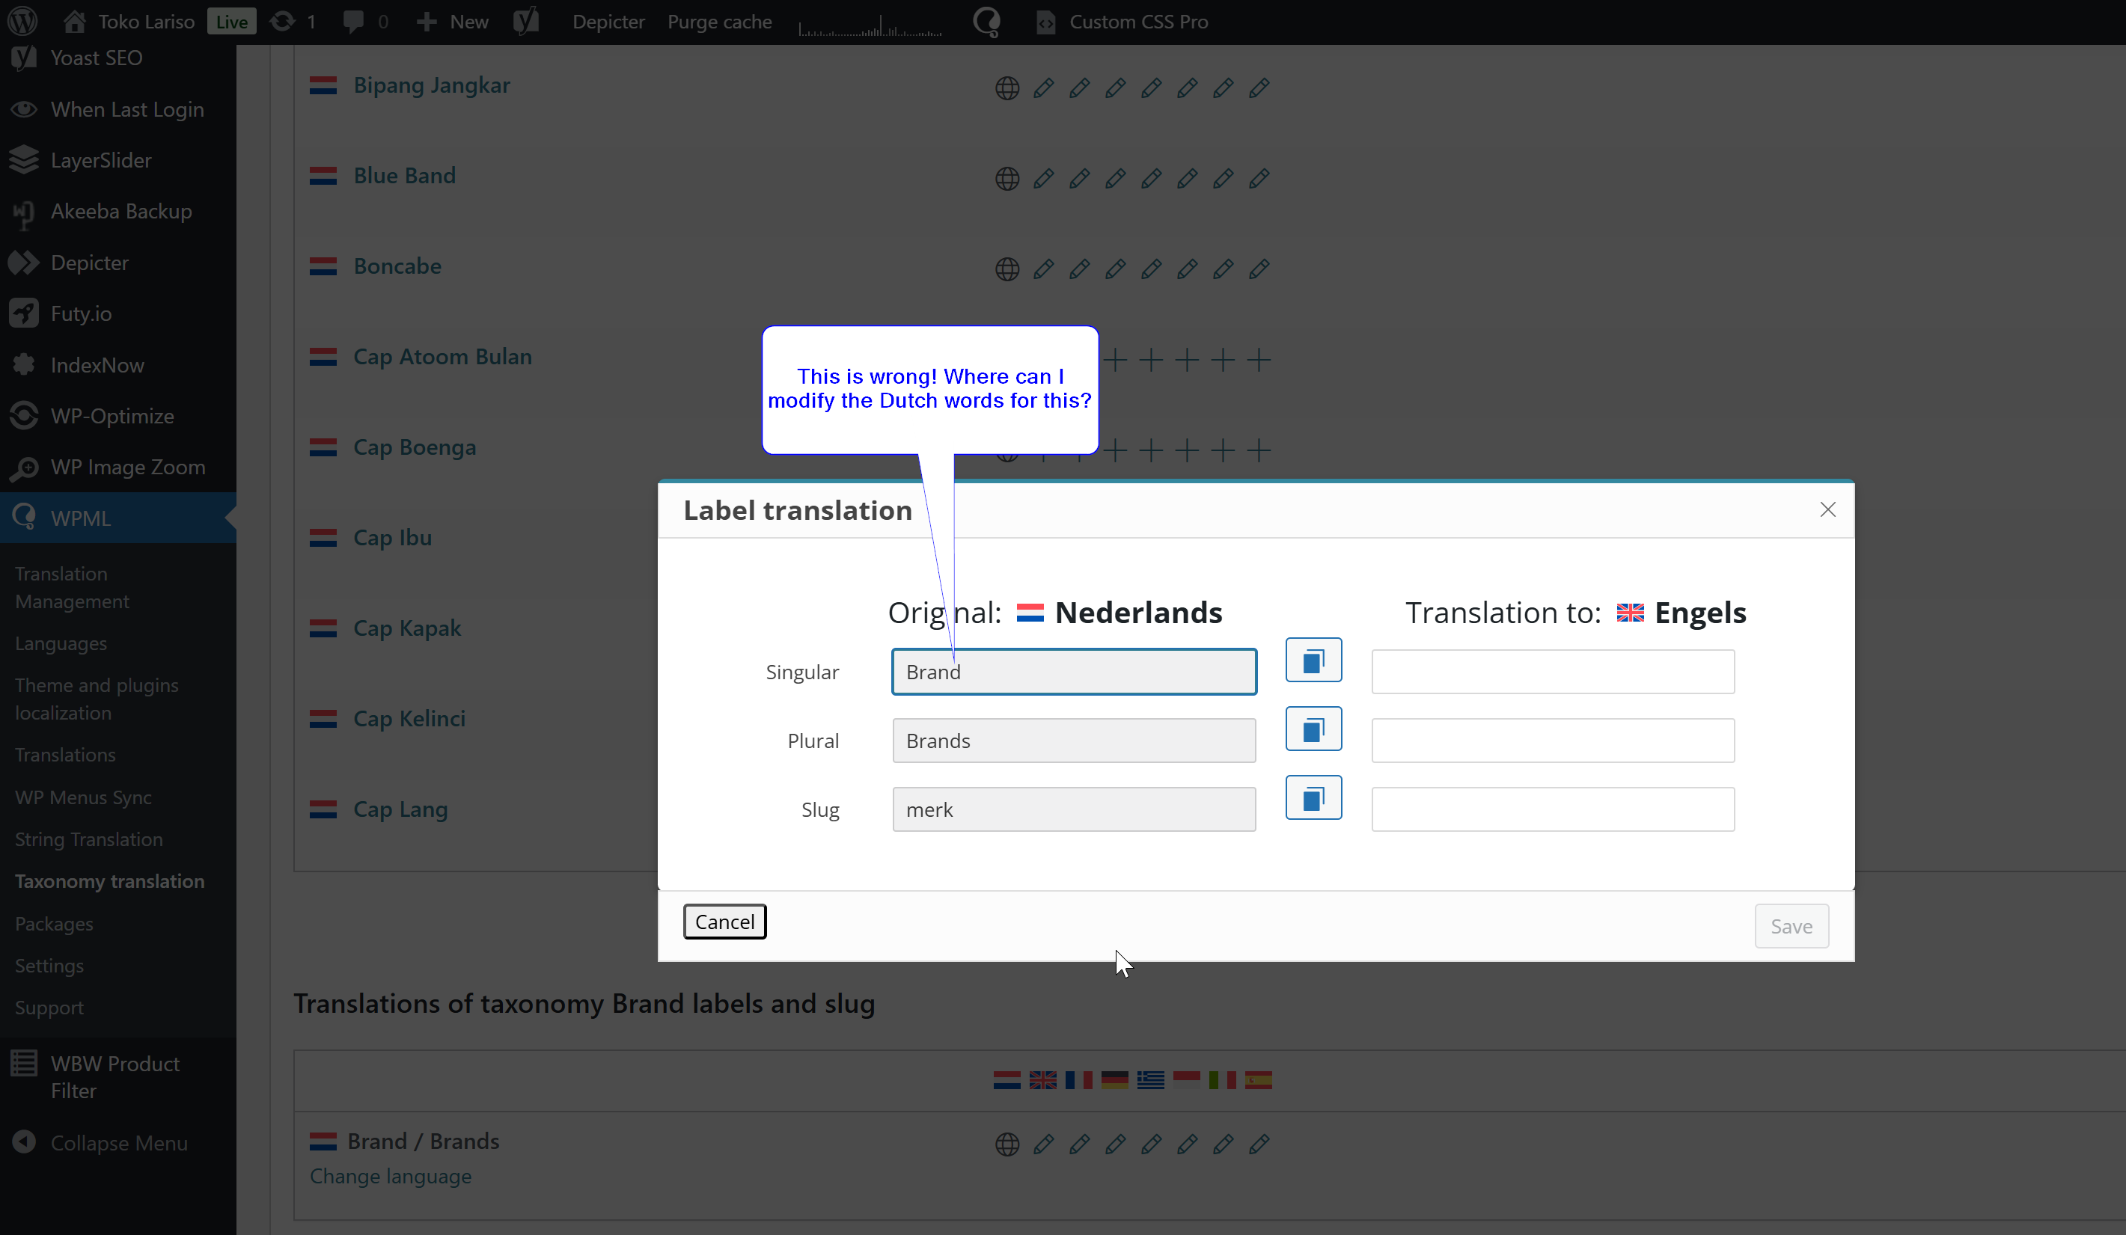Open Depicter from the admin bar
Screen dimensions: 2126x1235
tap(608, 21)
